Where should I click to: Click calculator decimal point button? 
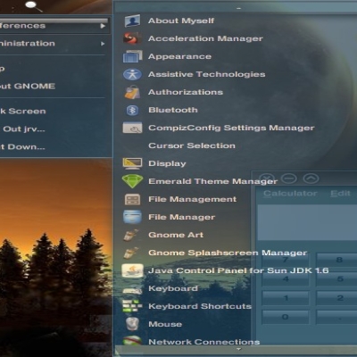[336, 317]
